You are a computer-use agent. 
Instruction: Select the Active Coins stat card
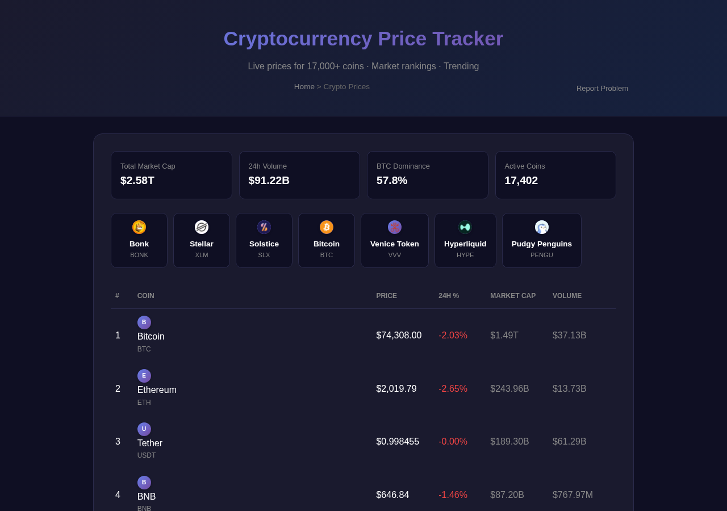555,175
